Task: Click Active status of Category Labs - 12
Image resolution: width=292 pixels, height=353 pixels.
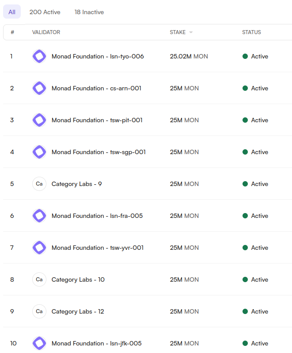Action: [255, 311]
